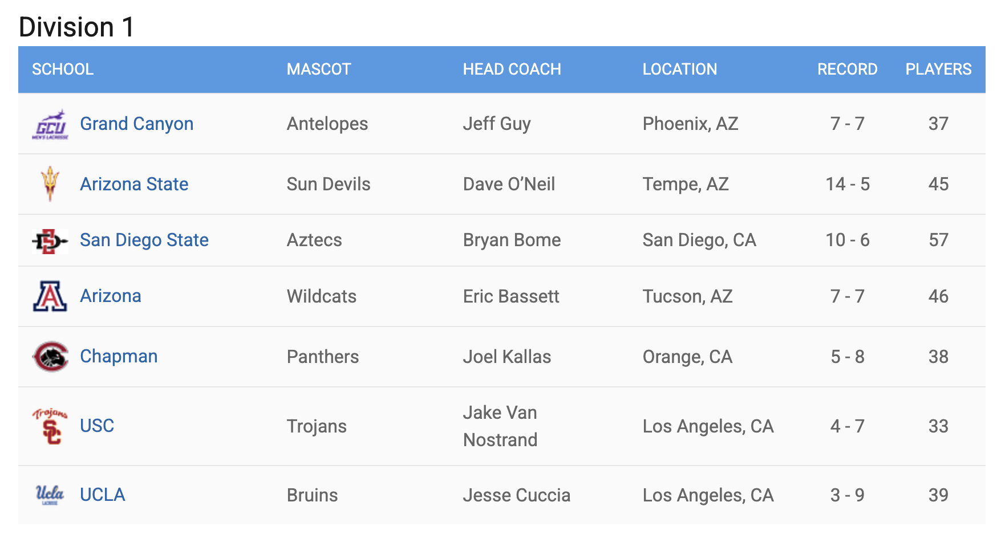Image resolution: width=997 pixels, height=555 pixels.
Task: Click the San Diego State logo icon
Action: click(x=50, y=241)
